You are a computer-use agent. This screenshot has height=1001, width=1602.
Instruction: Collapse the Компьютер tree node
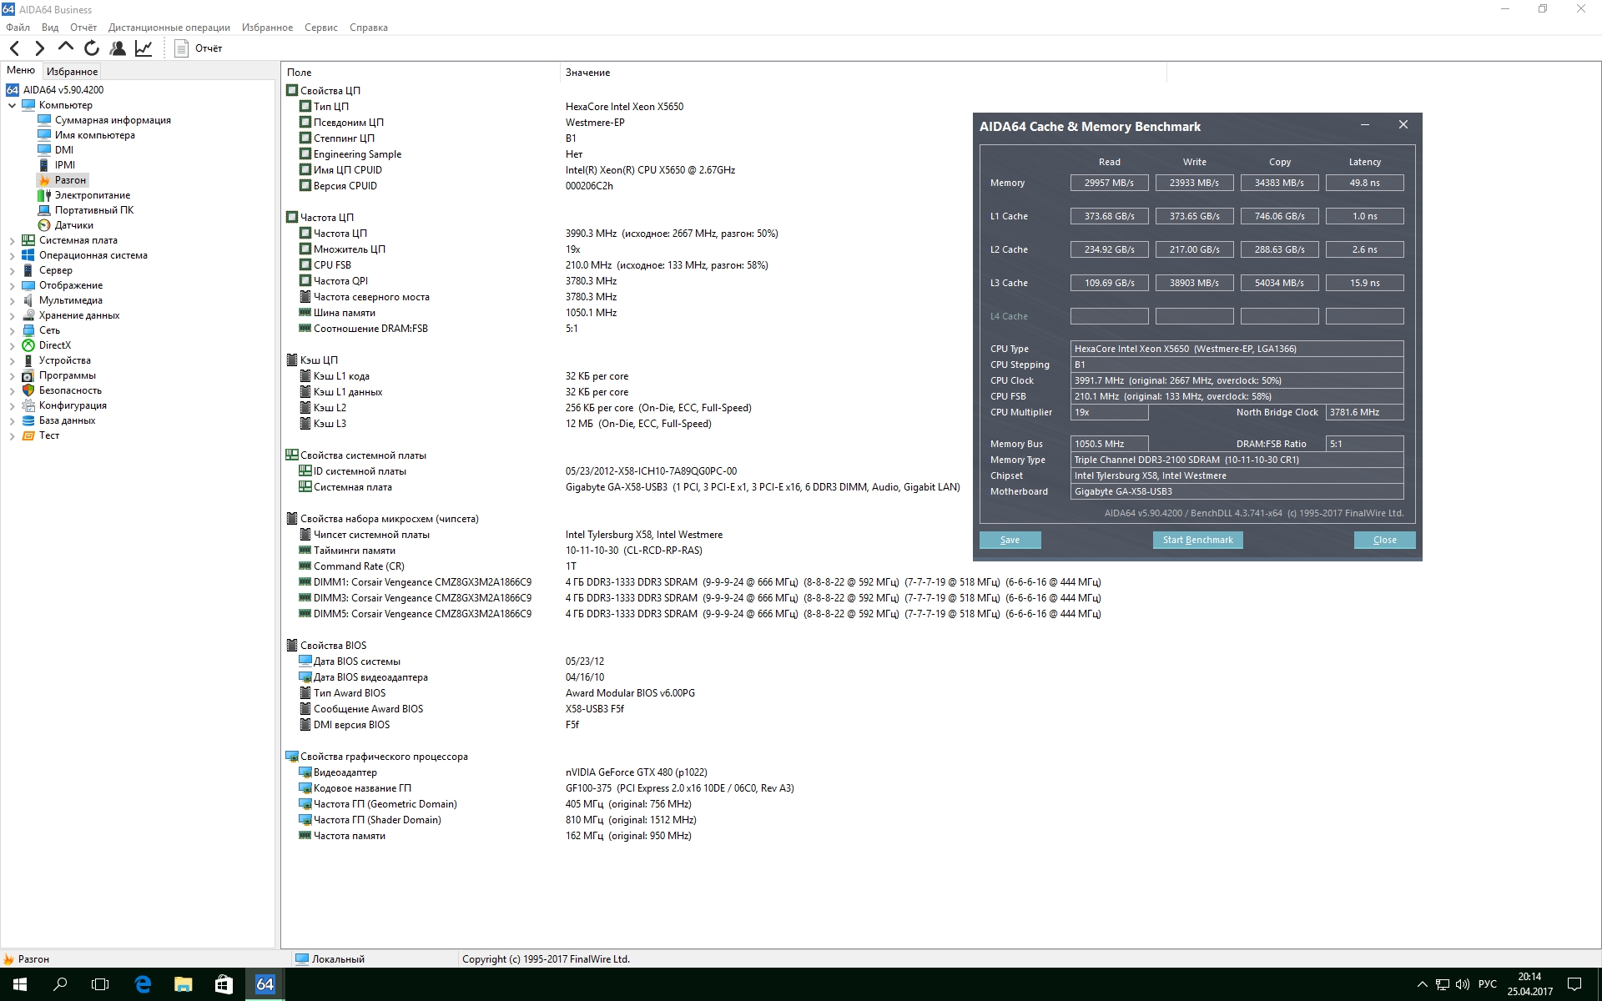click(x=12, y=105)
